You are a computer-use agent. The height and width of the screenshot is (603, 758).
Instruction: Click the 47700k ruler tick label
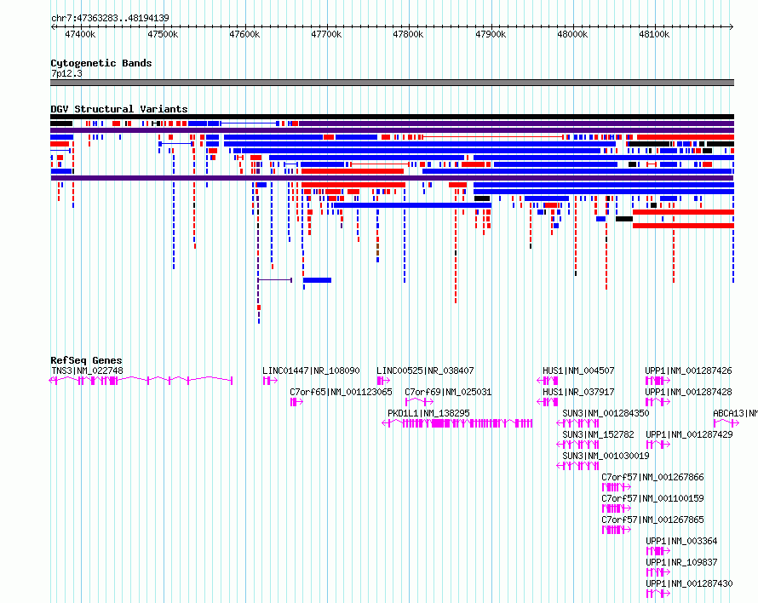[326, 34]
